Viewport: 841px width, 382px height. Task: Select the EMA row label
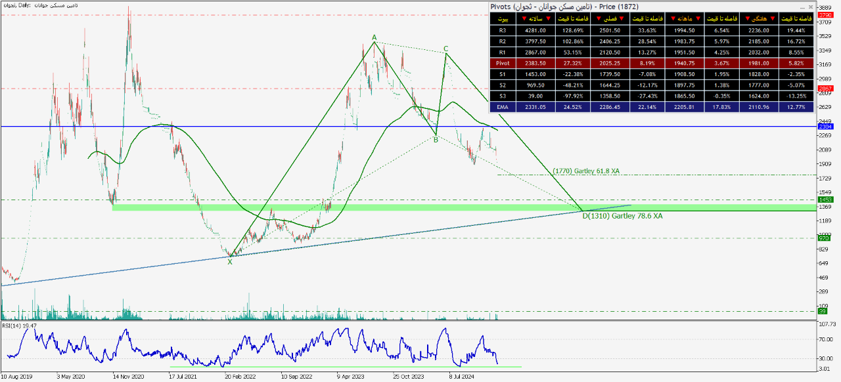point(503,105)
